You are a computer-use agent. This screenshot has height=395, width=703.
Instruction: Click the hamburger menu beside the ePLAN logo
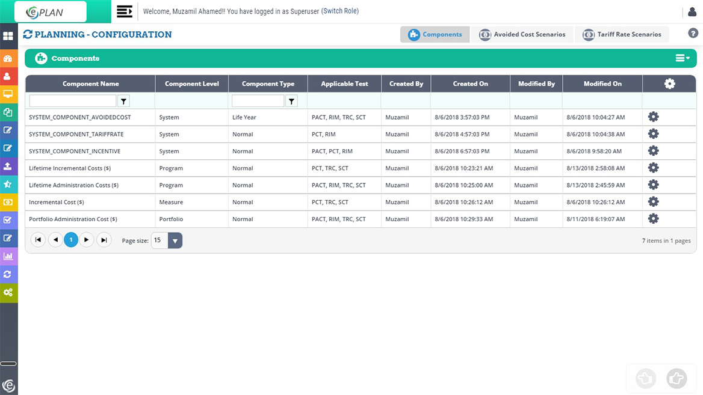(x=124, y=11)
